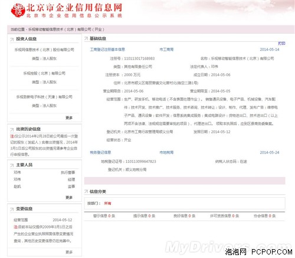Expand key personnel list with 更多
This screenshot has height=258, width=295.
[69, 197]
